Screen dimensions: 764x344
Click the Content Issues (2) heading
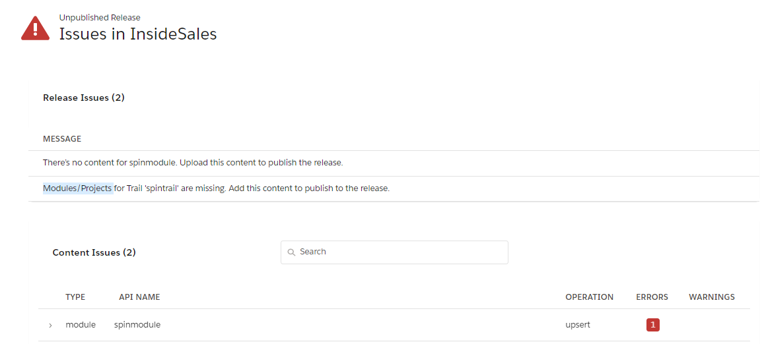pyautogui.click(x=94, y=252)
